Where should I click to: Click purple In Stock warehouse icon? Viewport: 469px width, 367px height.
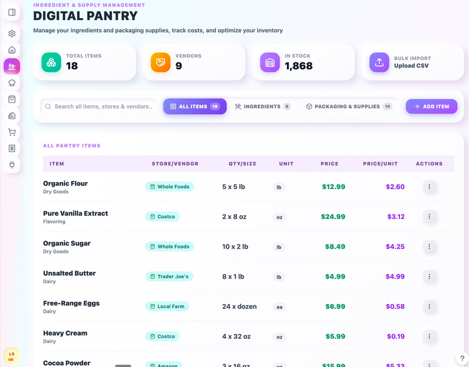270,62
